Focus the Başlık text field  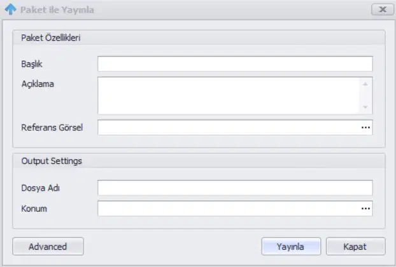[235, 64]
